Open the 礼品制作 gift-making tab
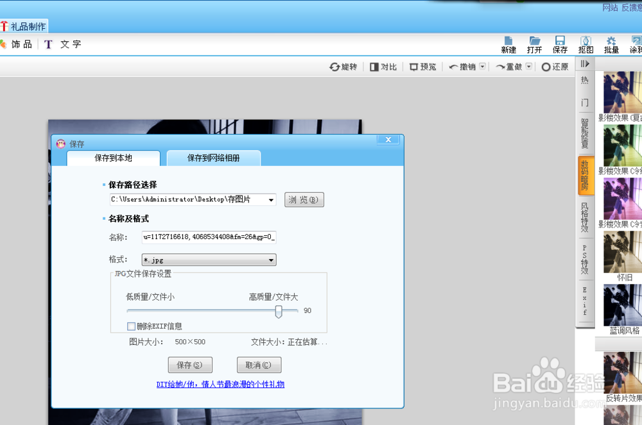This screenshot has height=425, width=642. coord(24,26)
